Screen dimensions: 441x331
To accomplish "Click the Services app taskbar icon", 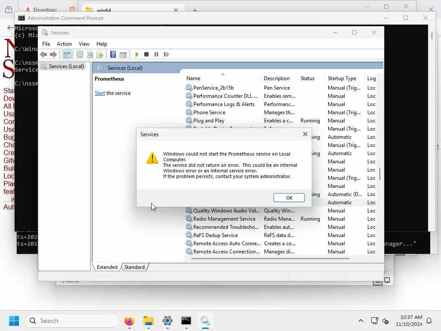I will (205, 321).
